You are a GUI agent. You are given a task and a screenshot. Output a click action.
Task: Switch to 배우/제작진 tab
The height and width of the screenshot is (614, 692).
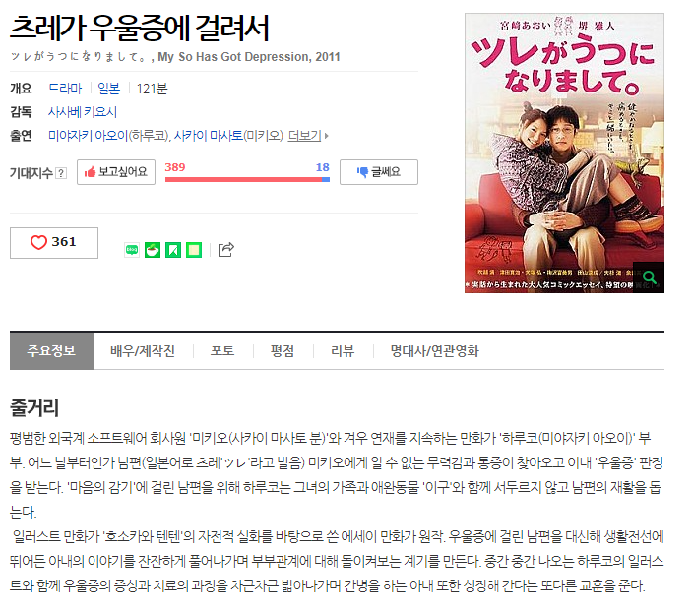pos(143,351)
